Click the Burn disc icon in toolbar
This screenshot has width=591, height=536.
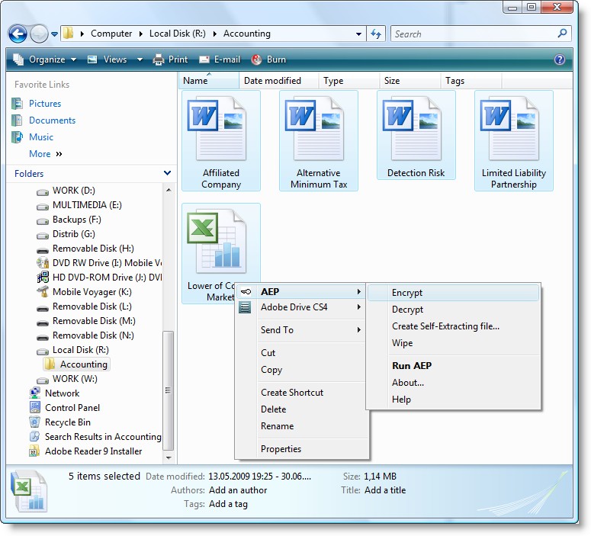point(257,59)
